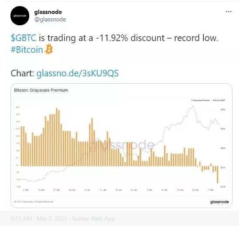239x226 pixels.
Task: Select the tallest premium bar in December
Action: coord(57,137)
